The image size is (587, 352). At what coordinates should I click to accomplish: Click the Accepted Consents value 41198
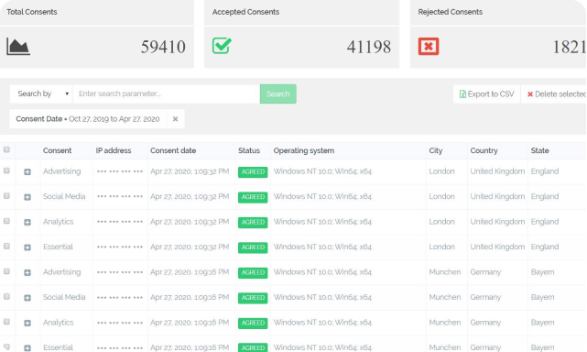pyautogui.click(x=369, y=47)
